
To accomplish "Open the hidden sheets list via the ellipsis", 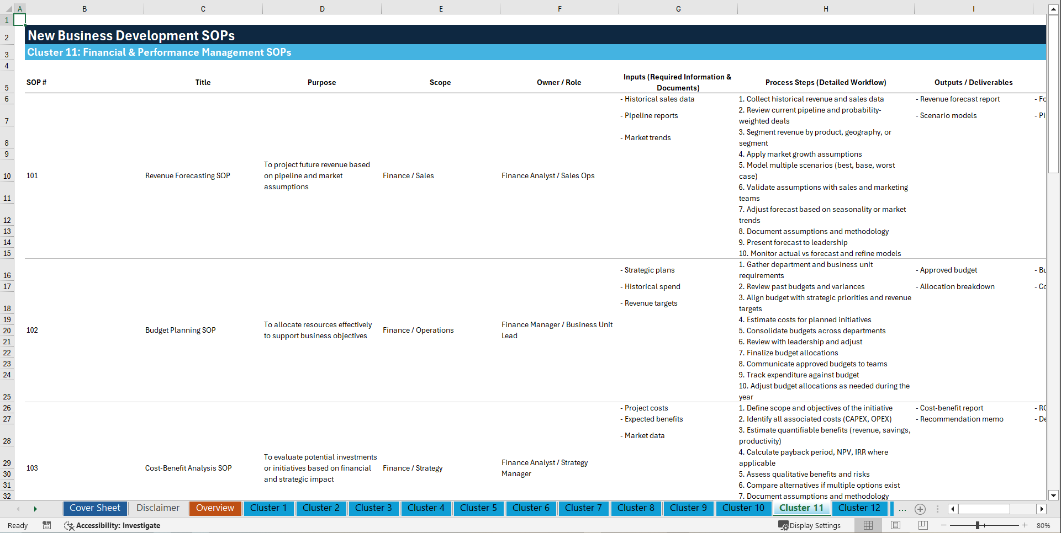I will tap(902, 509).
